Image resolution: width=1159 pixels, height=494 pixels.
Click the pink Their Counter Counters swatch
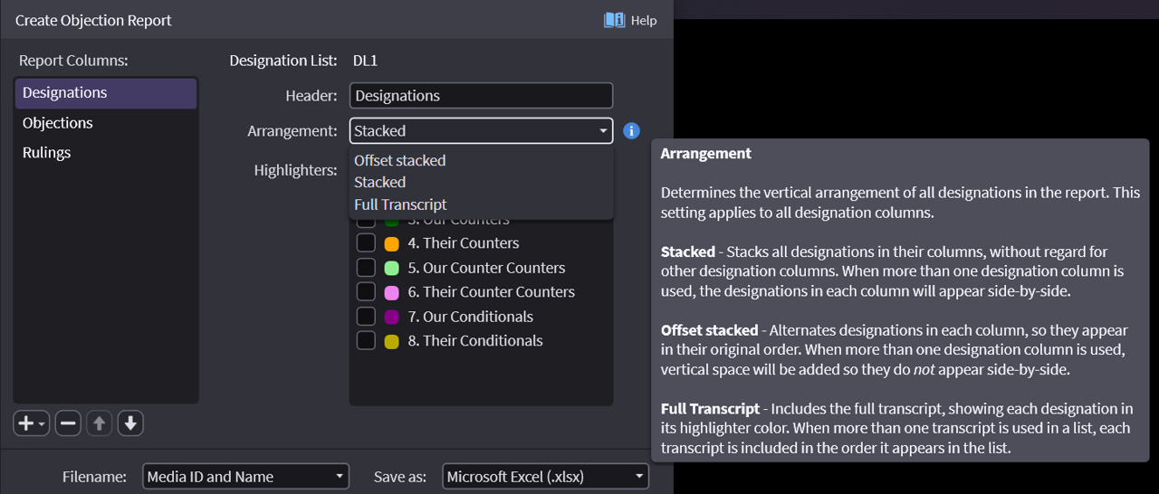click(391, 293)
